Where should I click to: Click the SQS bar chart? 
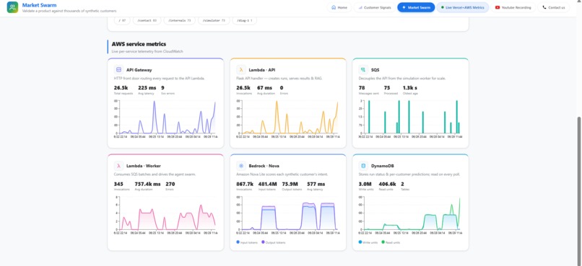[x=411, y=118]
